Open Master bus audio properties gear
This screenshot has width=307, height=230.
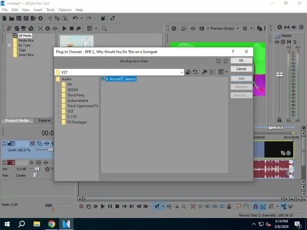(280, 27)
